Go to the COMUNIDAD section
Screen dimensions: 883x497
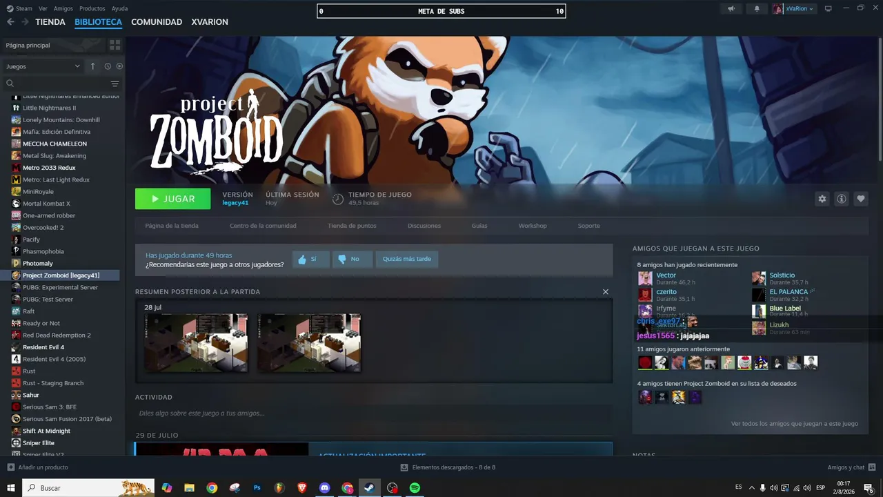[x=157, y=22]
